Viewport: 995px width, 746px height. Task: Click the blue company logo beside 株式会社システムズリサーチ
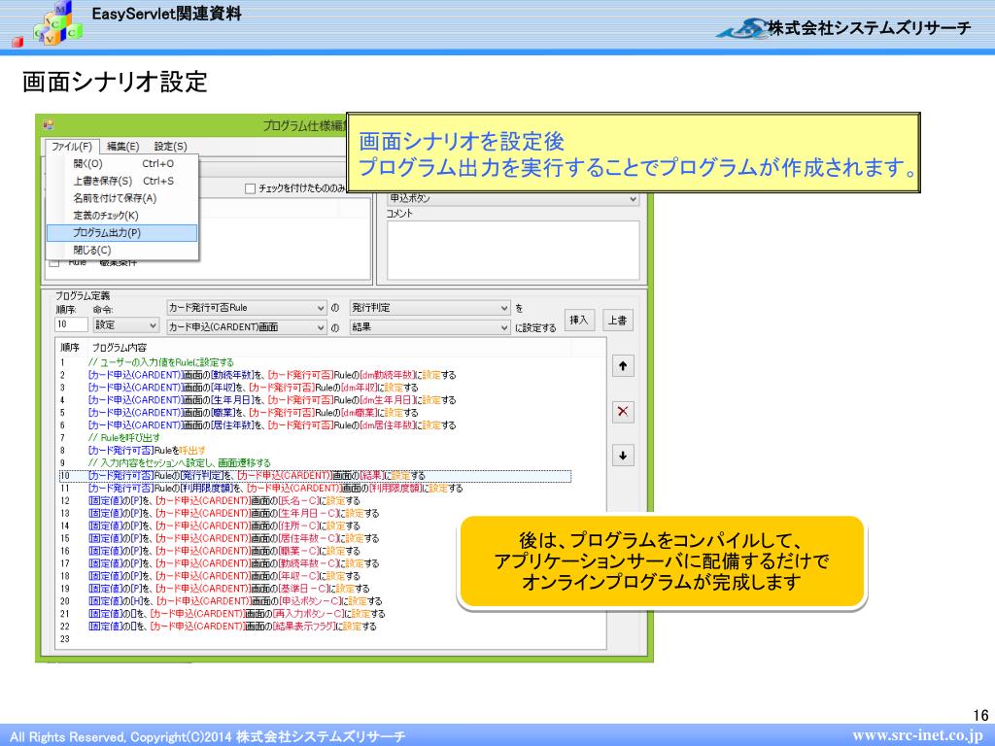(742, 30)
